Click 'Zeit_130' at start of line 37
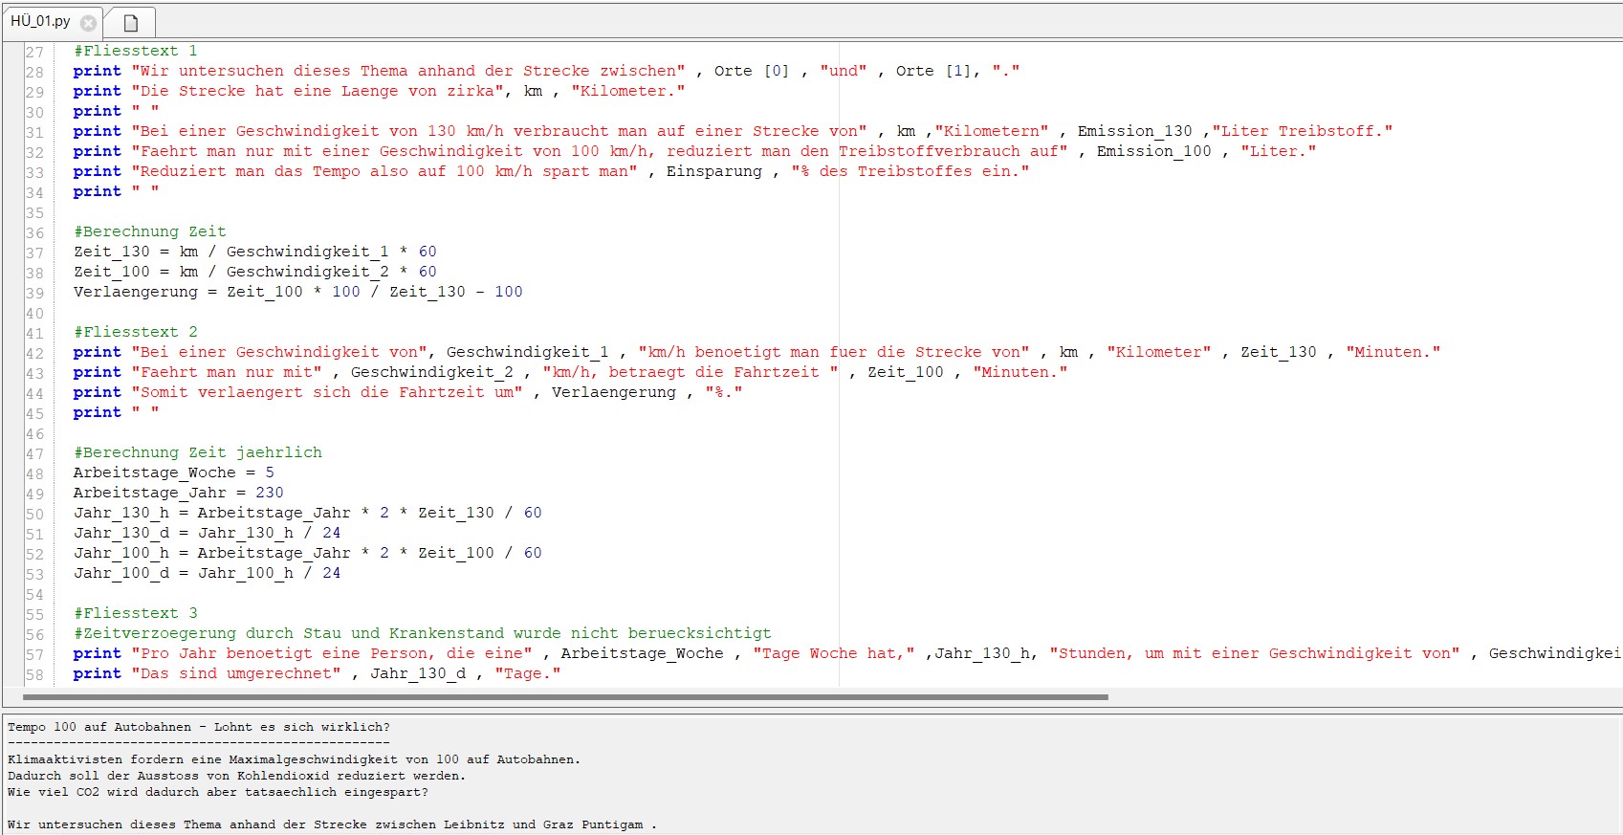The height and width of the screenshot is (835, 1623). coord(112,252)
